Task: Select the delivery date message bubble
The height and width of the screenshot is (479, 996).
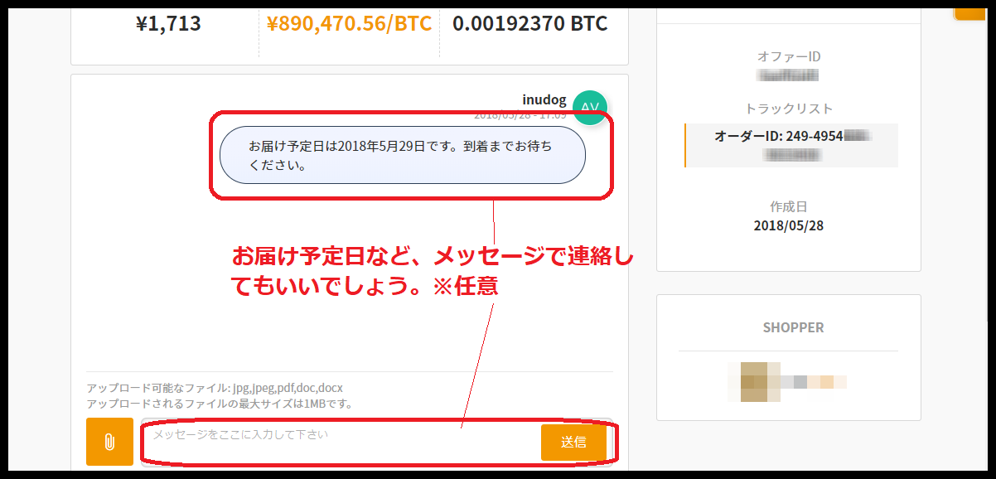Action: pos(403,155)
